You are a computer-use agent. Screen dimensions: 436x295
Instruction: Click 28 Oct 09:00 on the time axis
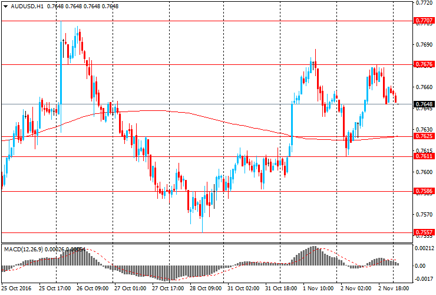coord(206,289)
